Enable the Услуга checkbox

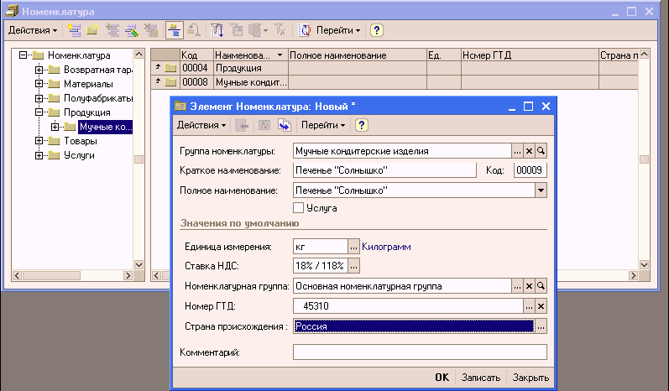pyautogui.click(x=298, y=207)
